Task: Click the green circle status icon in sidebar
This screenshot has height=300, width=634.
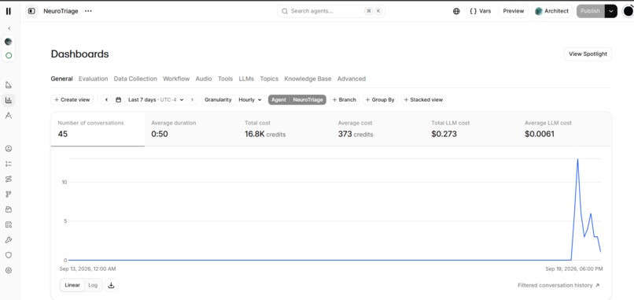Action: pos(9,55)
